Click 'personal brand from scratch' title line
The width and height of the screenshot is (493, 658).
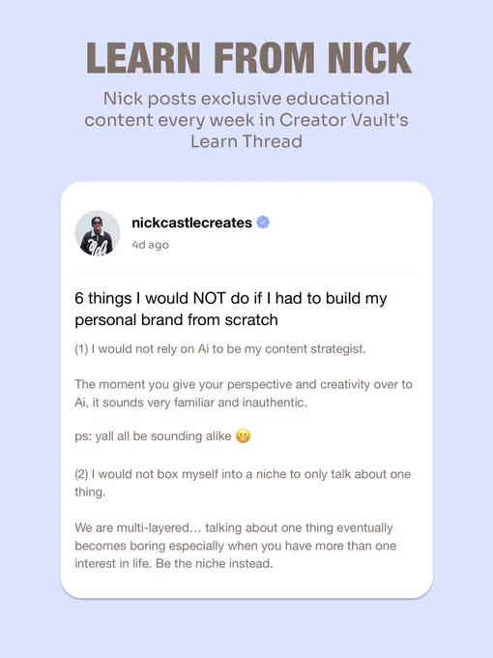point(176,319)
